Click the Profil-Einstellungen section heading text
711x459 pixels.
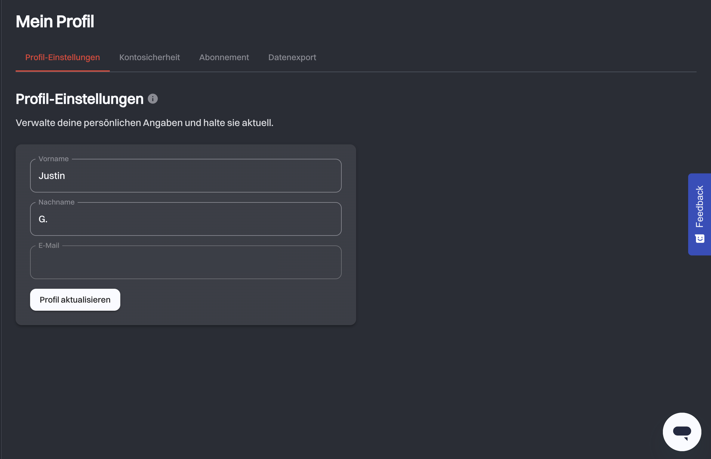tap(80, 99)
